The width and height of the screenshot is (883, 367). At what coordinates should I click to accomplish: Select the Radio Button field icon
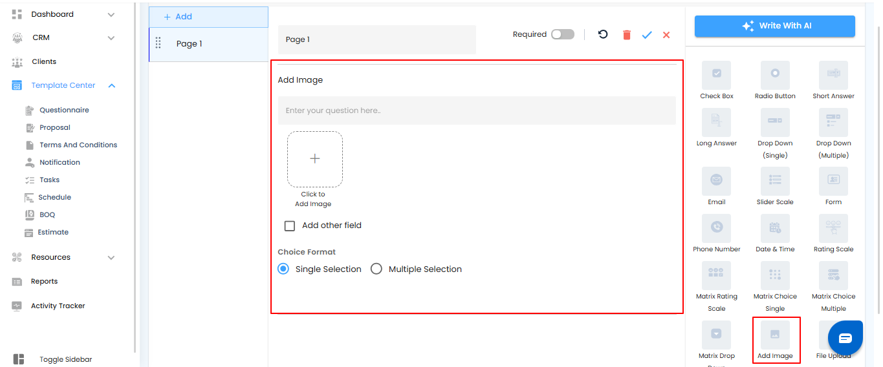774,75
